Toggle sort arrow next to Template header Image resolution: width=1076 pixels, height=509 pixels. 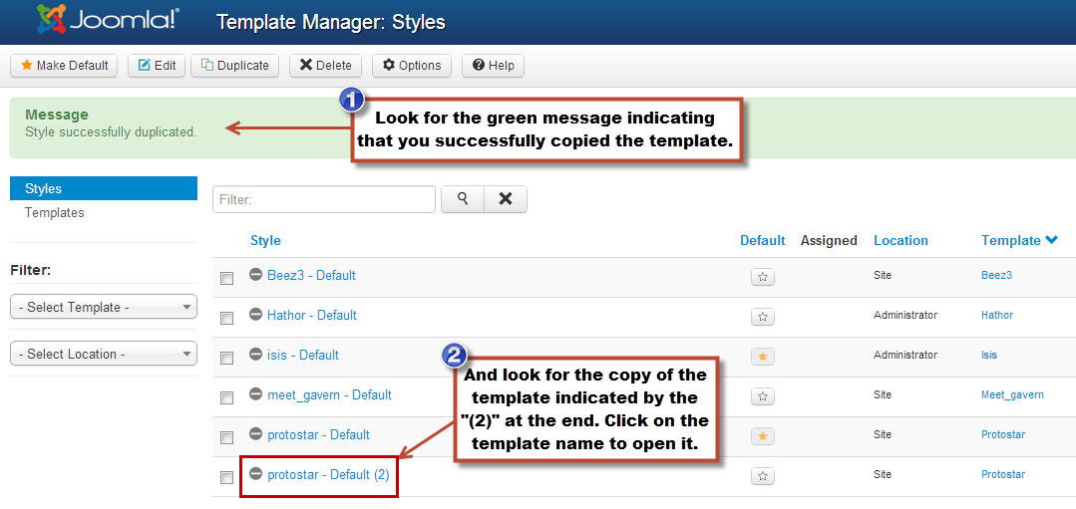click(x=1051, y=240)
